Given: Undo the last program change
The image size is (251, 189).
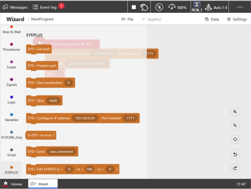Looking at the screenshot, I should click(x=235, y=154).
